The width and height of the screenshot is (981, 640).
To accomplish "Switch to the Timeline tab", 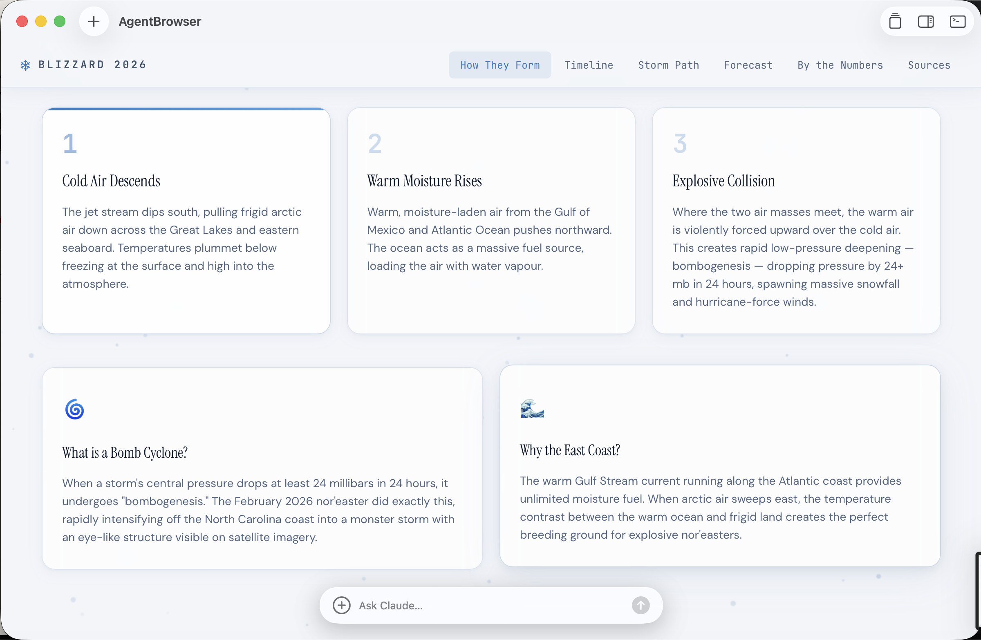I will [x=589, y=65].
